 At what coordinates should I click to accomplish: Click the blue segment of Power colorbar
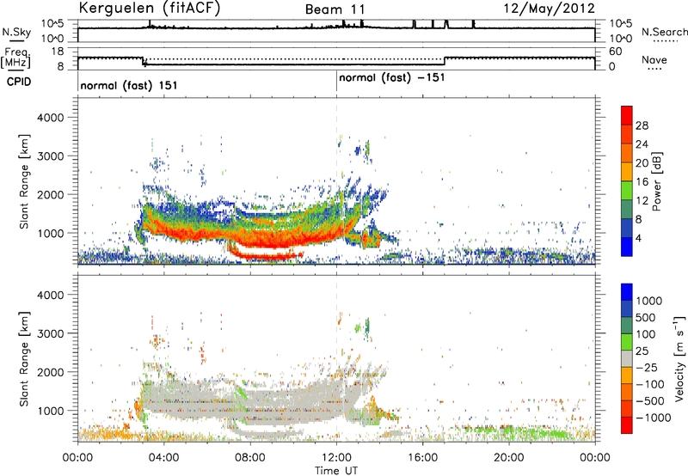point(627,247)
